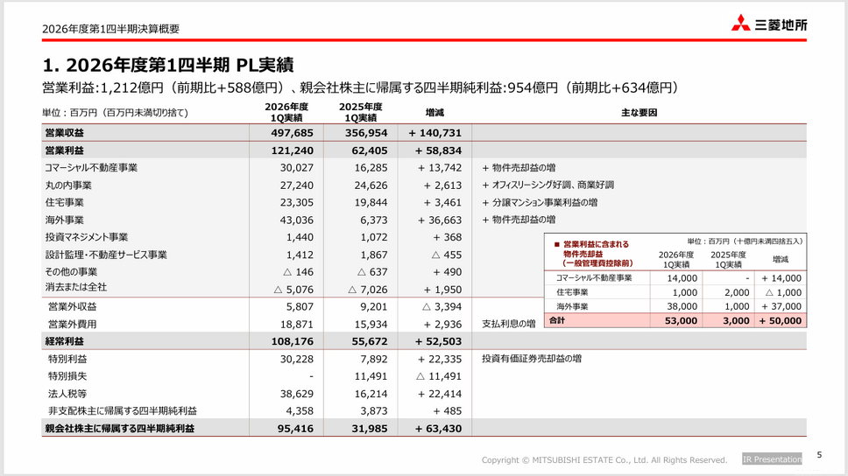
Task: Select the pink 合計 row in the inset table
Action: pos(675,320)
